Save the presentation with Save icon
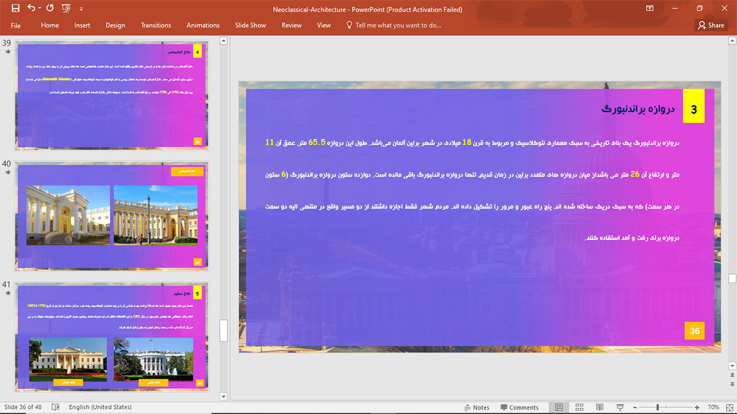Image resolution: width=737 pixels, height=414 pixels. pos(16,8)
